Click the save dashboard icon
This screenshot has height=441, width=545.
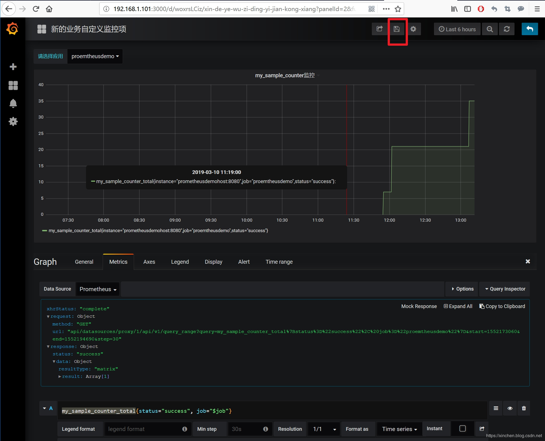[397, 29]
